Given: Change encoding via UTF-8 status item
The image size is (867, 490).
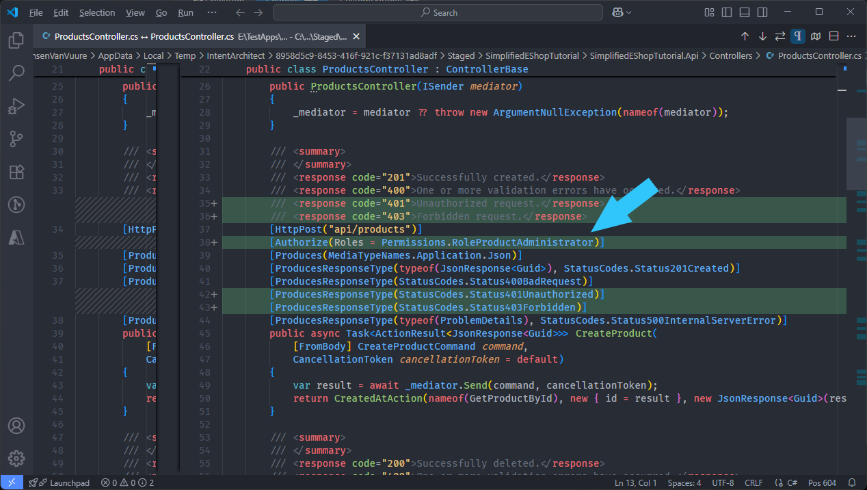Looking at the screenshot, I should [722, 482].
